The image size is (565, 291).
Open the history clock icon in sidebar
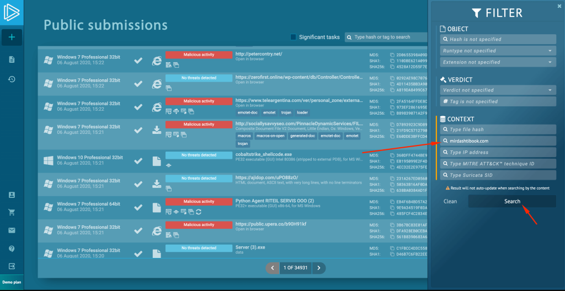coord(12,79)
